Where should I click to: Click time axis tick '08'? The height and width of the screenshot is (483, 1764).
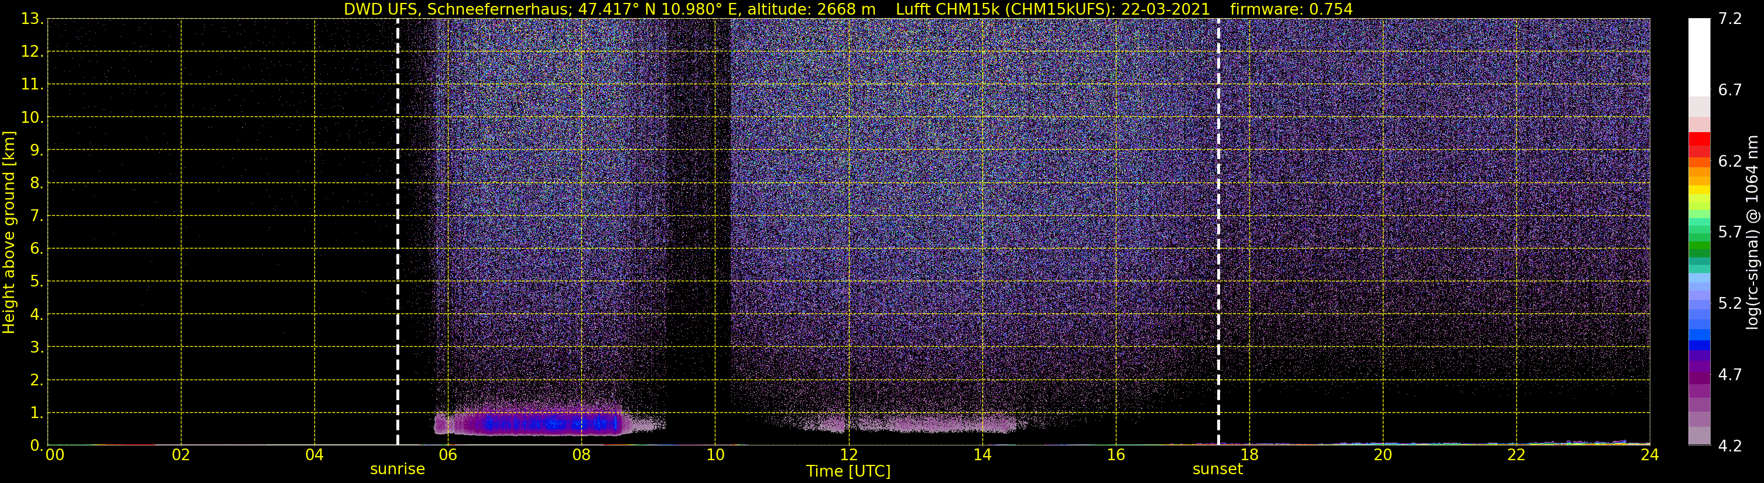[x=581, y=455]
